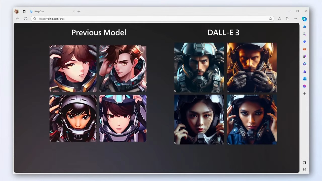
Task: Open the Copilot sidebar
Action: pyautogui.click(x=304, y=19)
